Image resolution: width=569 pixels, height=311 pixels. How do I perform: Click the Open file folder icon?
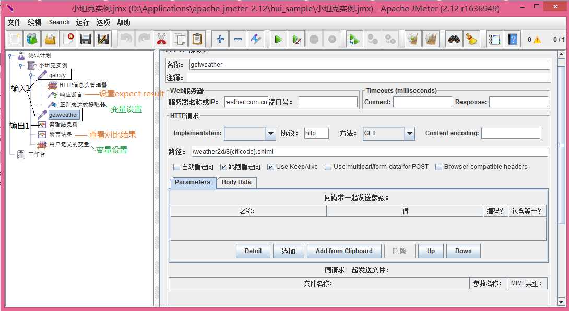click(x=50, y=39)
